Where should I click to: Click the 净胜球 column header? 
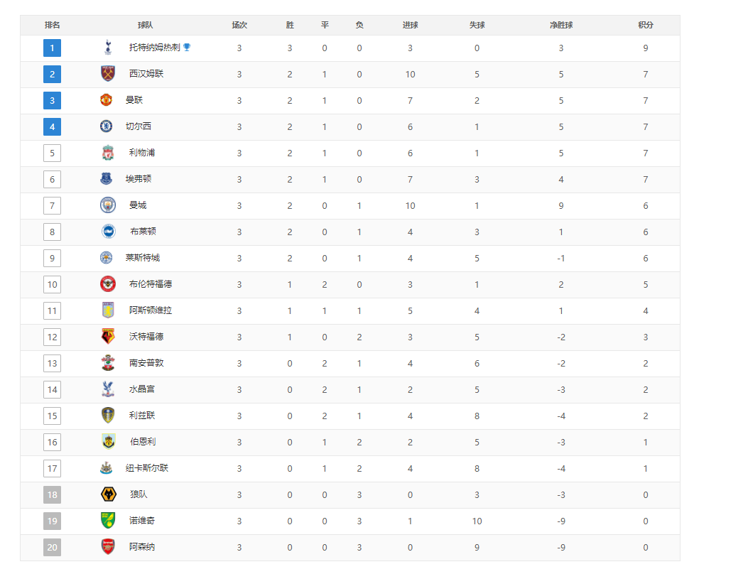click(x=561, y=26)
